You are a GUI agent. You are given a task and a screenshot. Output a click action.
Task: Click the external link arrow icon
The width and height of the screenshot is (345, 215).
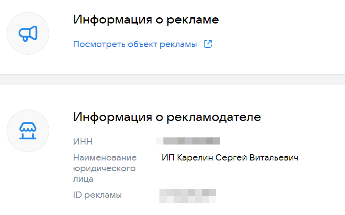pos(207,44)
